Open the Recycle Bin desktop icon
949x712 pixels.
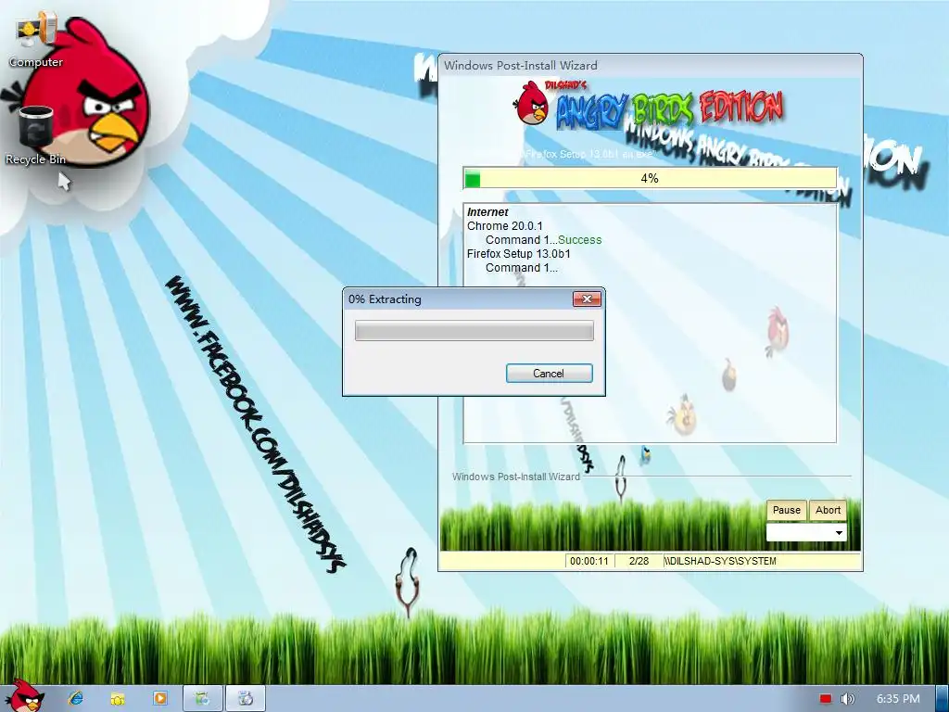pyautogui.click(x=36, y=135)
